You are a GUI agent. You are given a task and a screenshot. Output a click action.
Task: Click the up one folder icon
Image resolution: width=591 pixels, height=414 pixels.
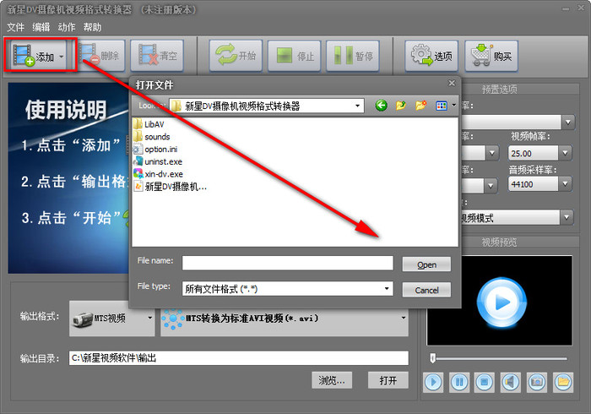point(401,106)
